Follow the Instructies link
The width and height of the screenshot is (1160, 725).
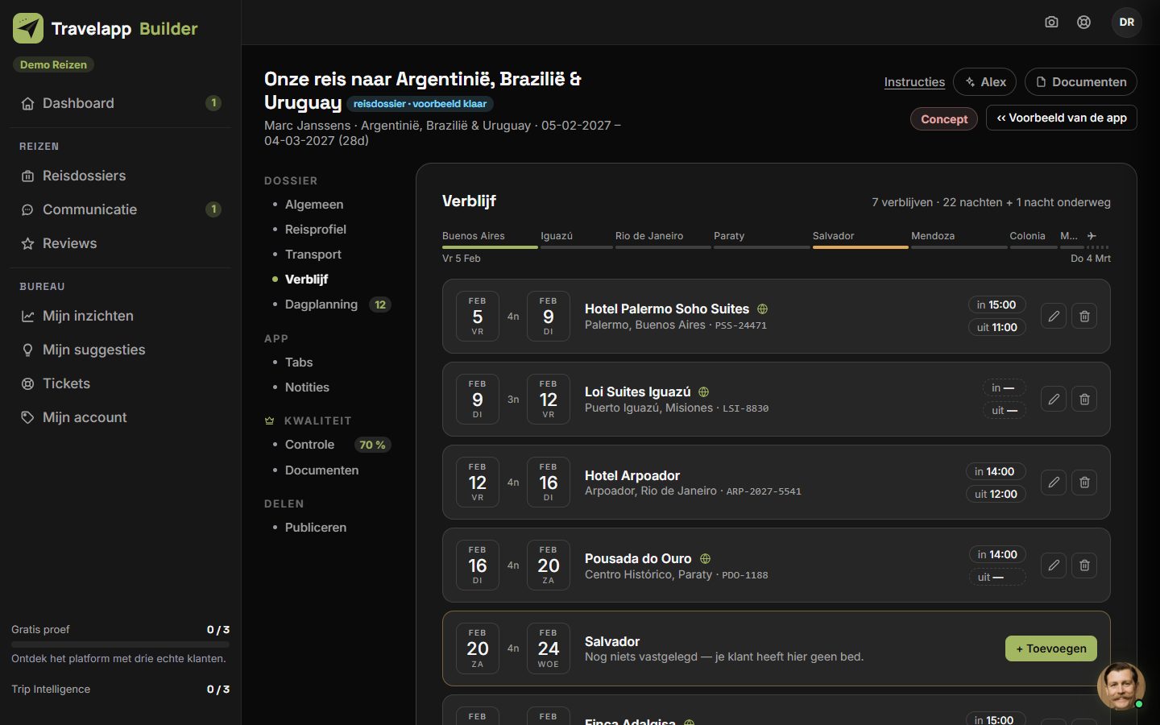(914, 82)
